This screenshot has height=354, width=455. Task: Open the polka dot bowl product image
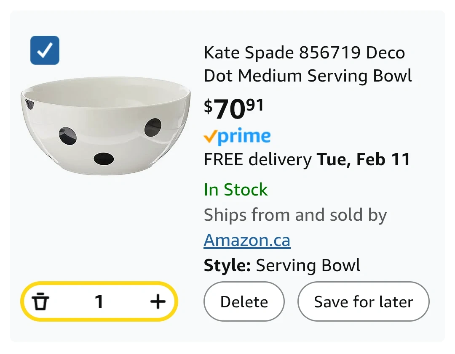[x=105, y=126]
